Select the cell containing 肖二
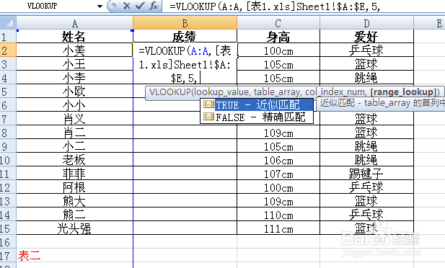This screenshot has width=445, height=268. tap(74, 133)
